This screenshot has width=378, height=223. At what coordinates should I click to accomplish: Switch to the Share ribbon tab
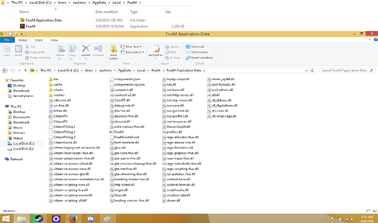tap(38, 40)
